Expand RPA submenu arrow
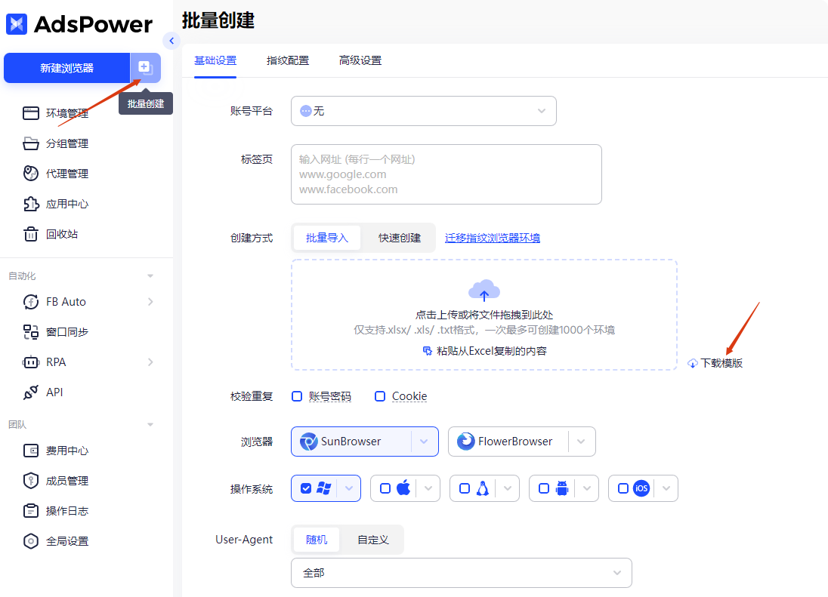Image resolution: width=828 pixels, height=597 pixels. [x=150, y=362]
